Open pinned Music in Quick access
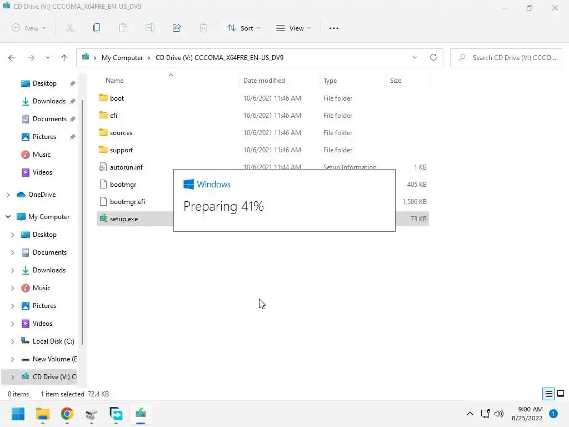The width and height of the screenshot is (569, 427). (x=41, y=155)
